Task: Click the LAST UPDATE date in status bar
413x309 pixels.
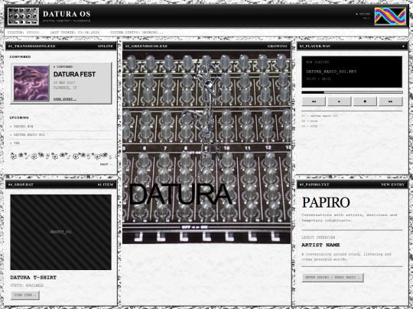Action: 75,33
